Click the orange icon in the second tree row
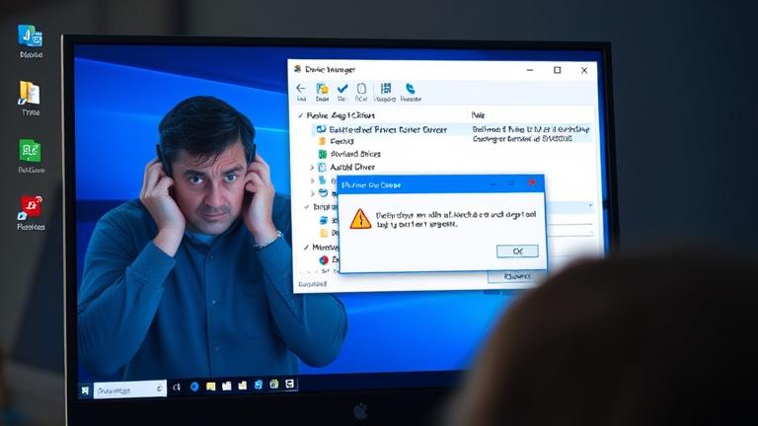The height and width of the screenshot is (426, 758). [x=322, y=141]
